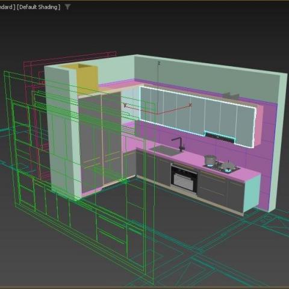Click the highlighted upper wall cabinets
The width and height of the screenshot is (289, 289).
click(197, 116)
